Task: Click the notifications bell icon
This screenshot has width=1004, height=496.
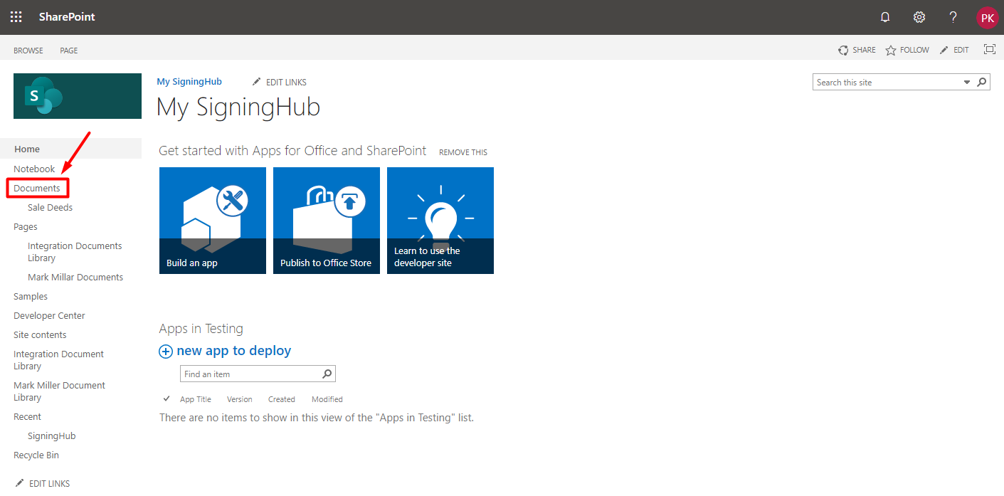Action: point(885,17)
